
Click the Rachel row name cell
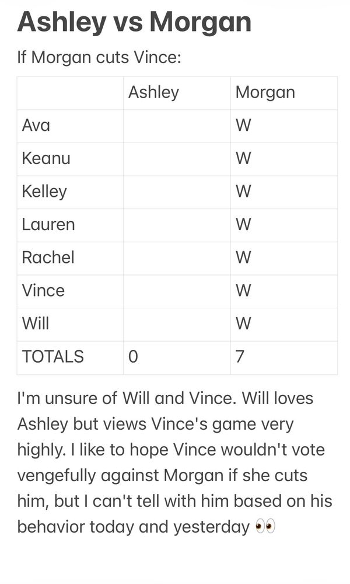[71, 259]
